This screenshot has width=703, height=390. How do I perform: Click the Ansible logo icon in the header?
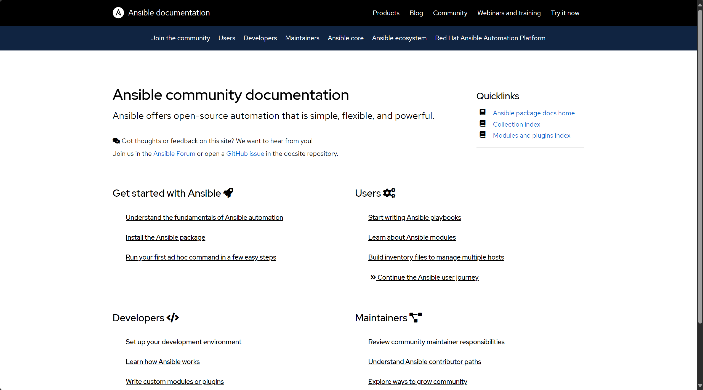coord(118,13)
